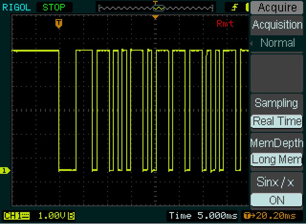Toggle the Sinx/x ON setting

(x=277, y=200)
